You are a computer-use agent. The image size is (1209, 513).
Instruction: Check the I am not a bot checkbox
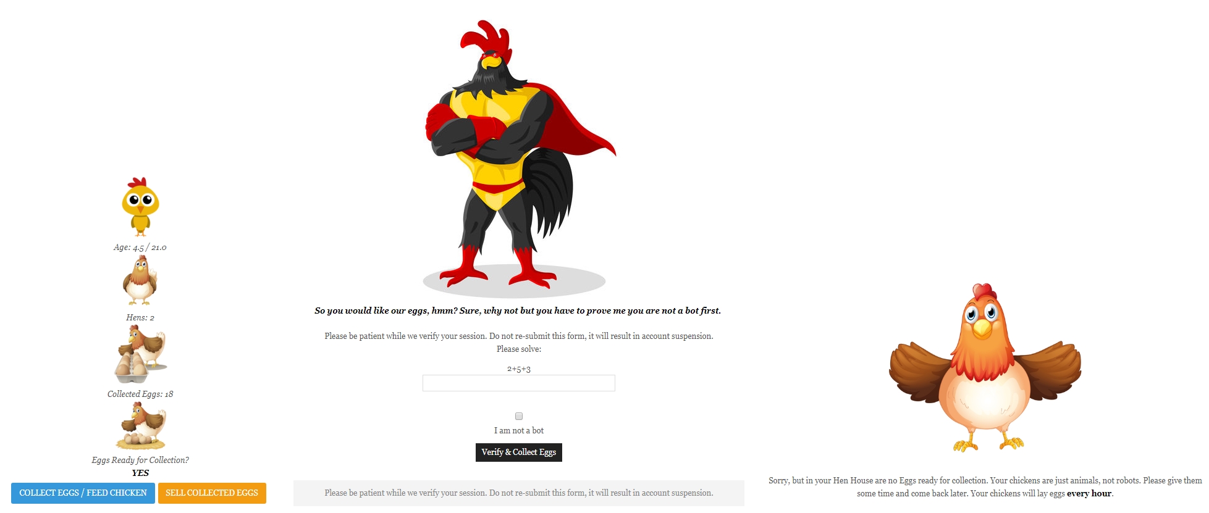[519, 416]
